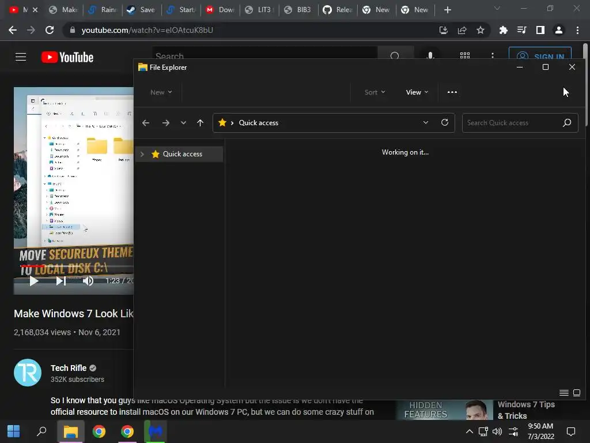590x443 pixels.
Task: Open the Windows 7 Tips & Tricks thumbnail
Action: 444,410
